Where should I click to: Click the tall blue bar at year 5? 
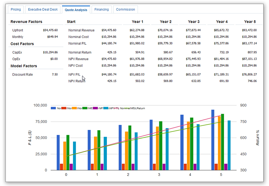point(213,140)
